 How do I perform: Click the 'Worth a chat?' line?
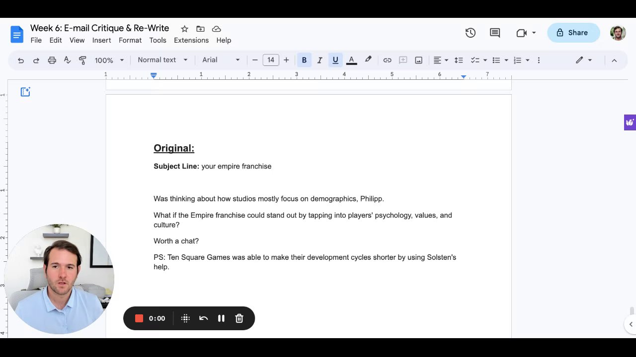[176, 241]
